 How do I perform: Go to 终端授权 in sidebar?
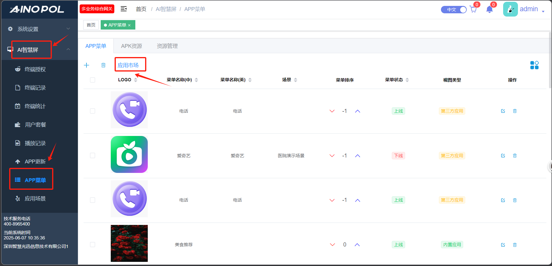[x=35, y=69]
